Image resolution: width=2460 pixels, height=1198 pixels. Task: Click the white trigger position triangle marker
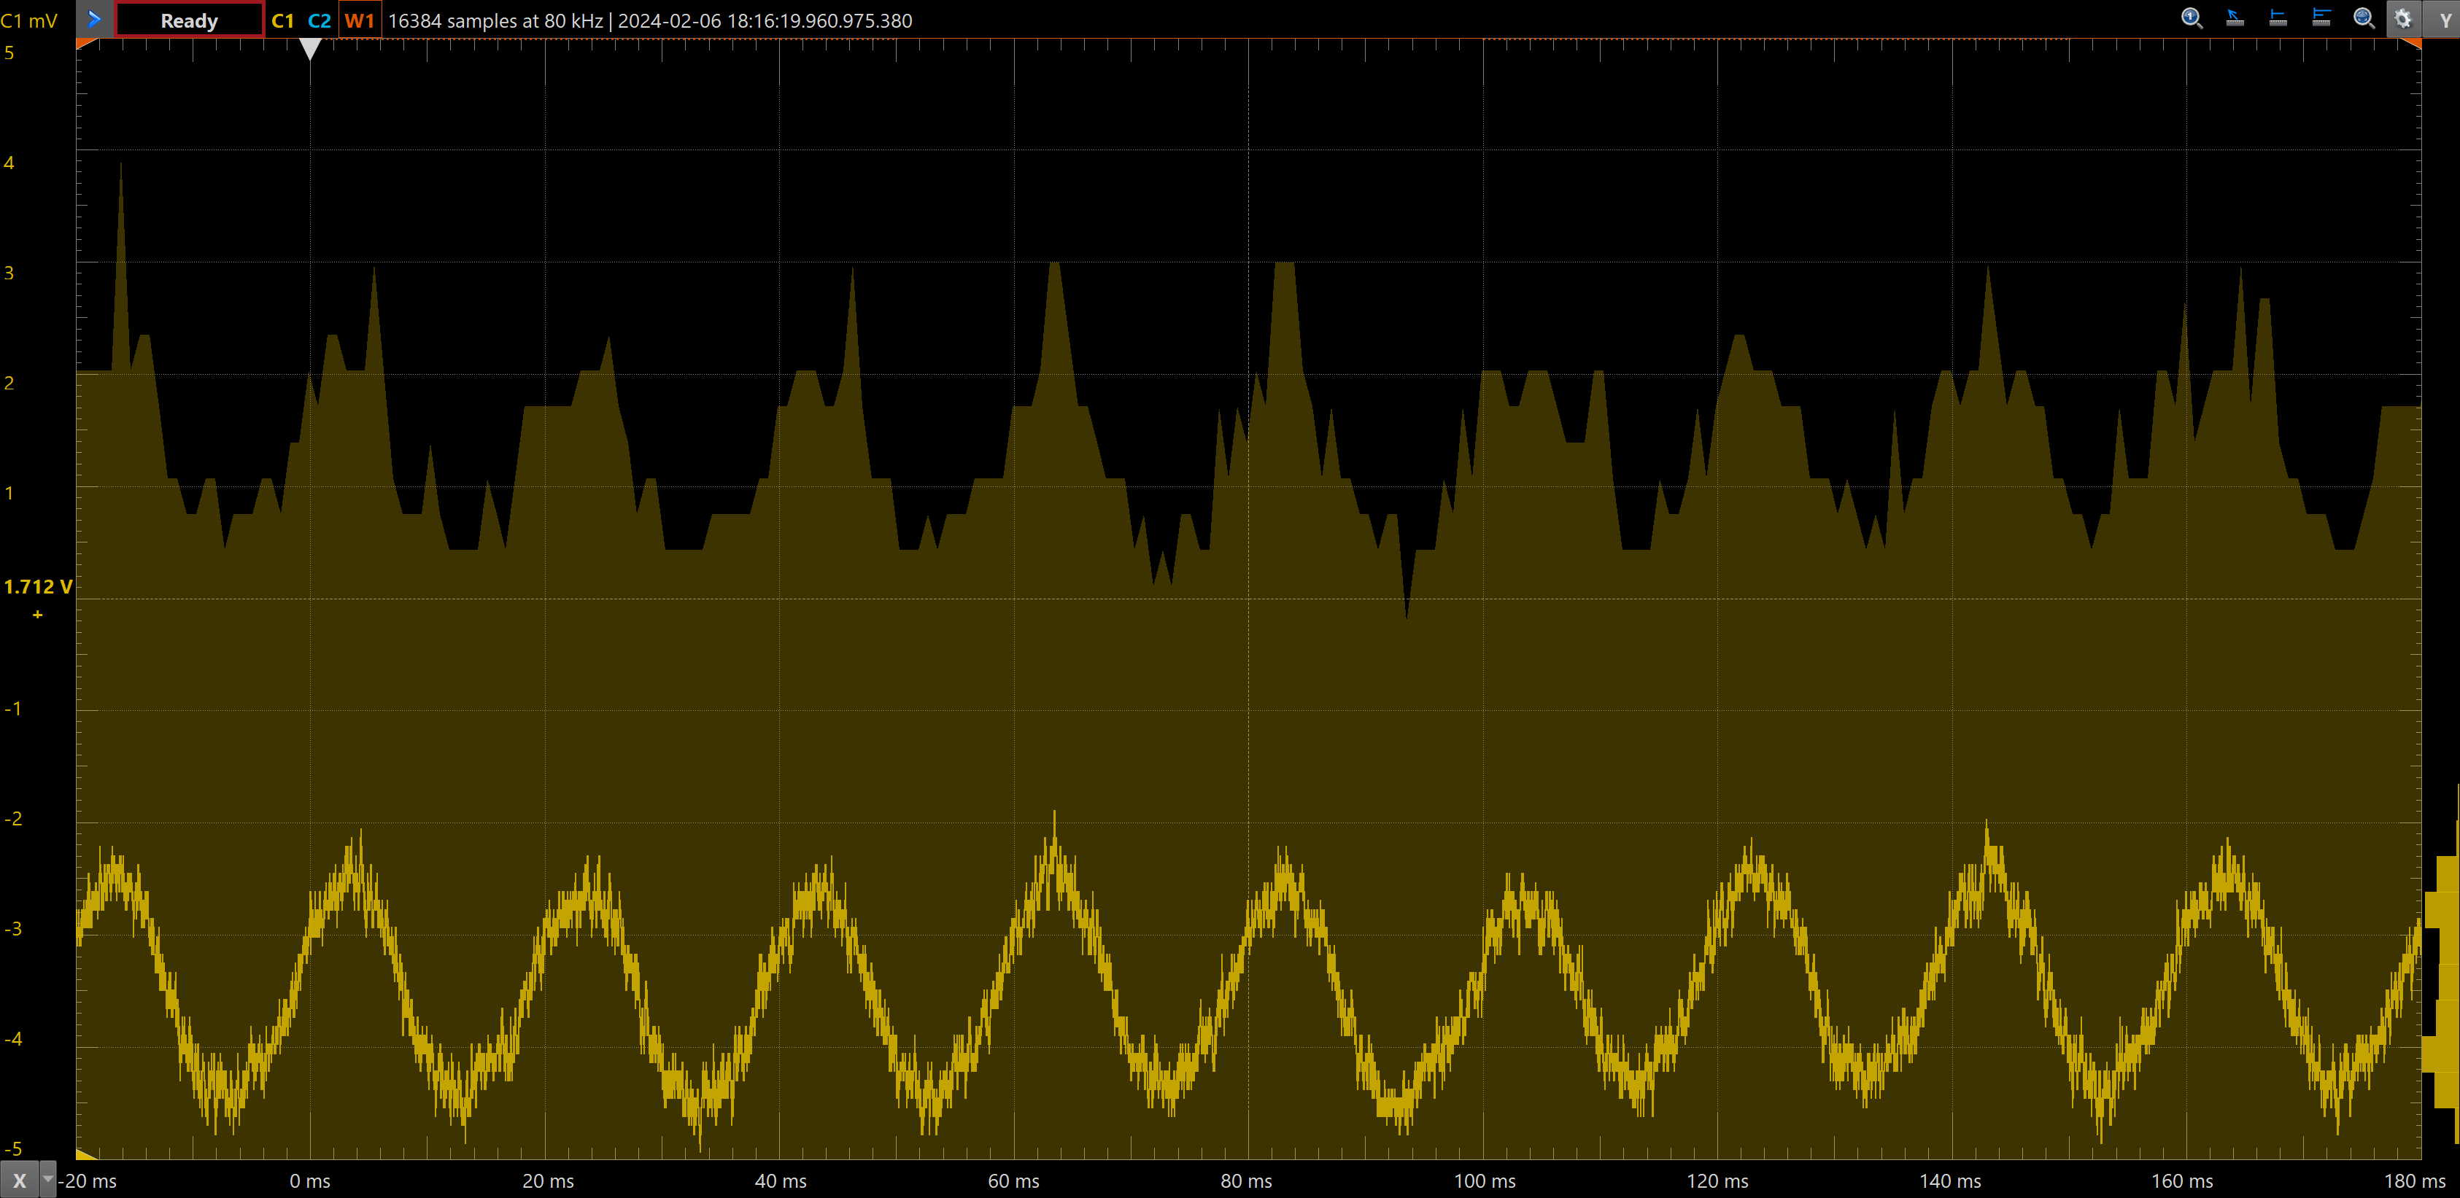(309, 49)
